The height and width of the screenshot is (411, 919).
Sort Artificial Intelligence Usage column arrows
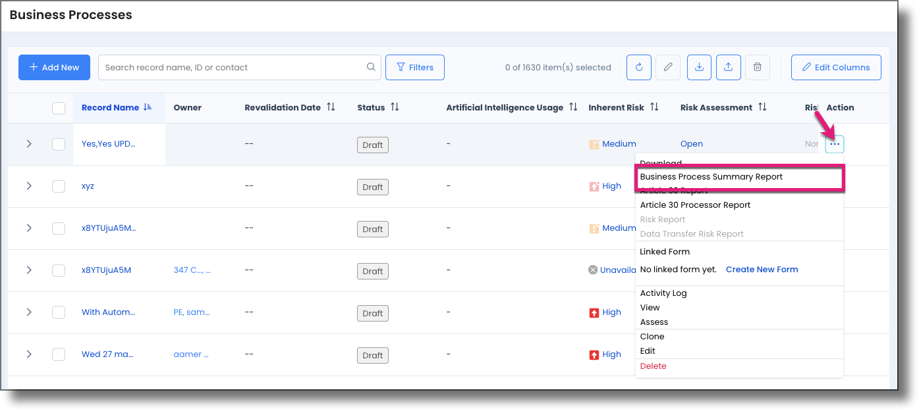coord(573,107)
